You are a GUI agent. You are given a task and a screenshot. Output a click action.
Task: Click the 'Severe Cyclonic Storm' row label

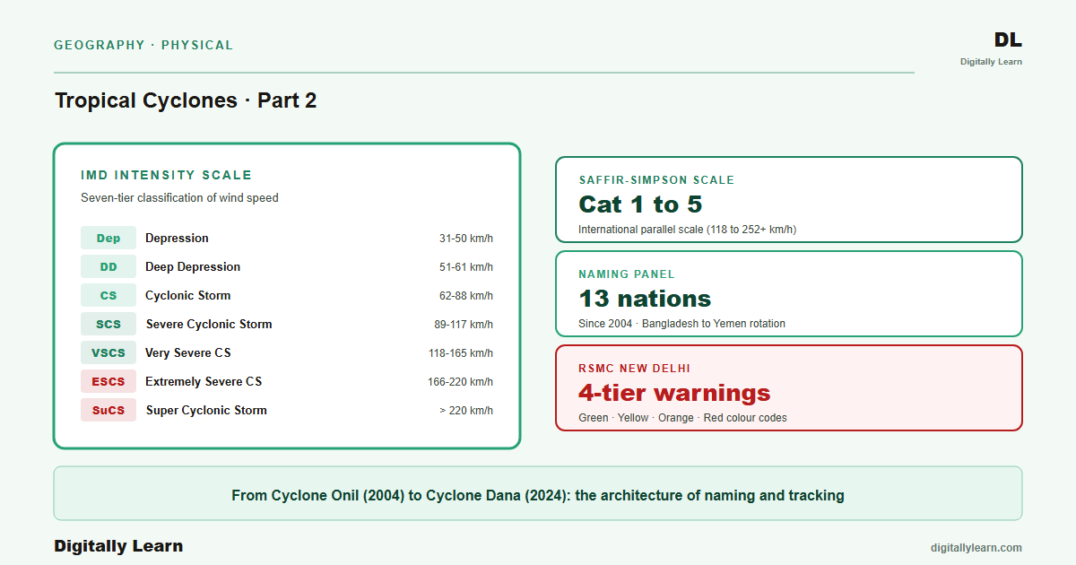(209, 324)
